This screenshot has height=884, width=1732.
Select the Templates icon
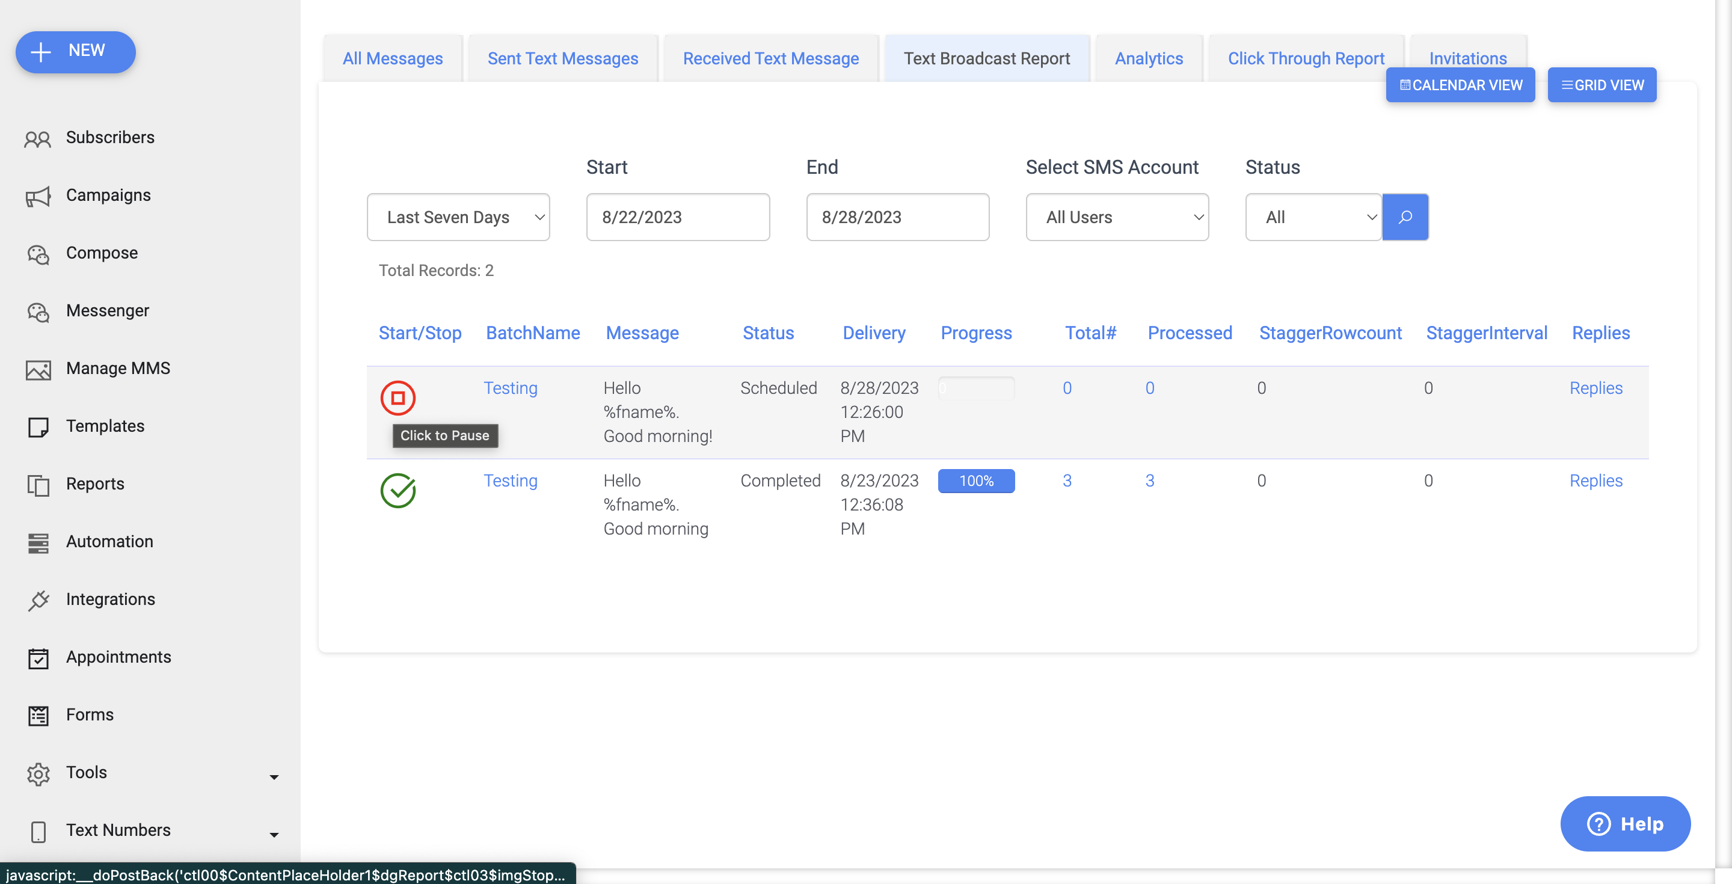(x=38, y=427)
